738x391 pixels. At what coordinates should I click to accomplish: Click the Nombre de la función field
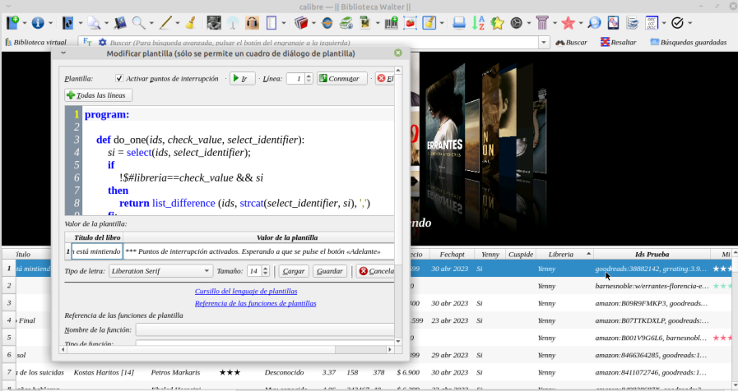click(265, 330)
